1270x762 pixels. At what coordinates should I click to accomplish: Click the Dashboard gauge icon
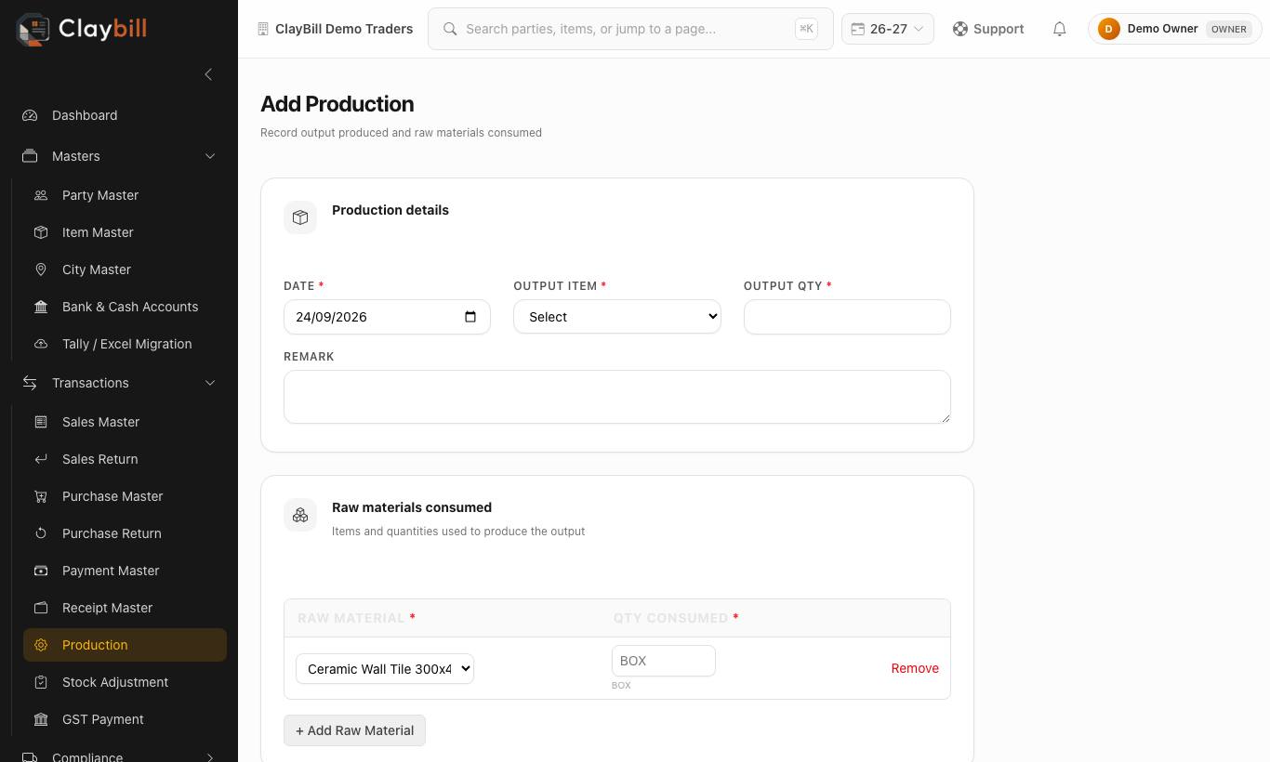pyautogui.click(x=30, y=115)
